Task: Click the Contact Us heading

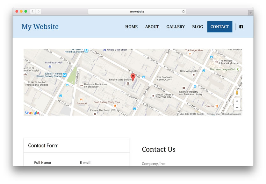Action: 159,149
